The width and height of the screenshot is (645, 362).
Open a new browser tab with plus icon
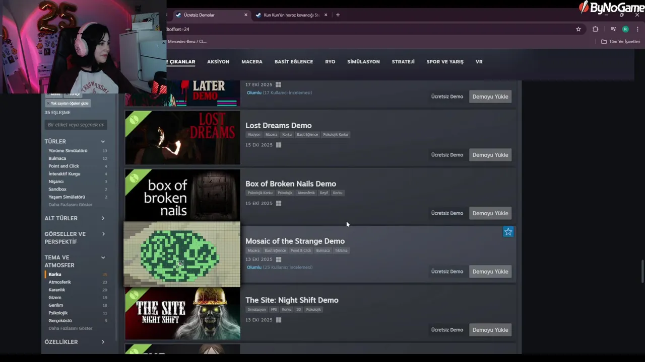click(338, 15)
